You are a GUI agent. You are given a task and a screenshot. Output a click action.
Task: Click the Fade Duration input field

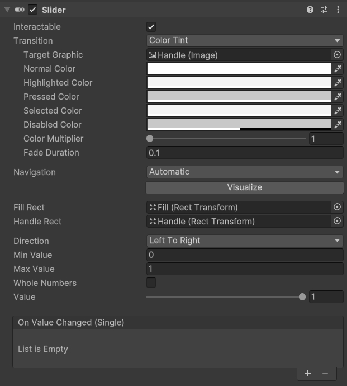[245, 153]
